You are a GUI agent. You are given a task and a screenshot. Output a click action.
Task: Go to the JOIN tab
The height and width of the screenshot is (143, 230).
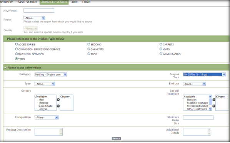74,2
